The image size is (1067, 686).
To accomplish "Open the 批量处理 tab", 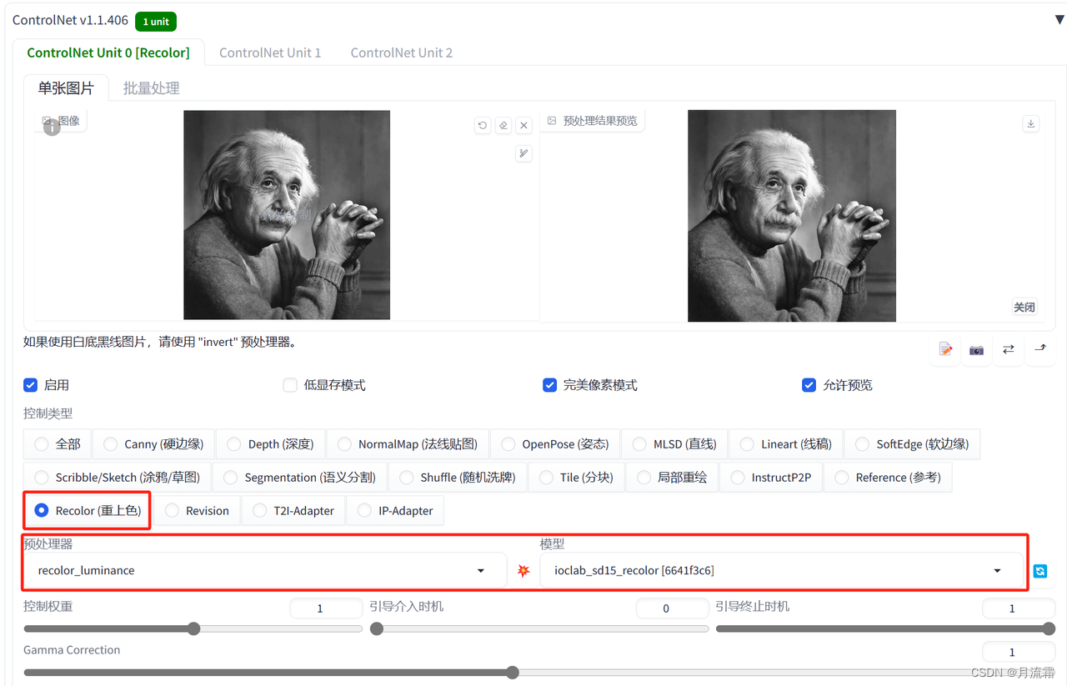I will [152, 88].
